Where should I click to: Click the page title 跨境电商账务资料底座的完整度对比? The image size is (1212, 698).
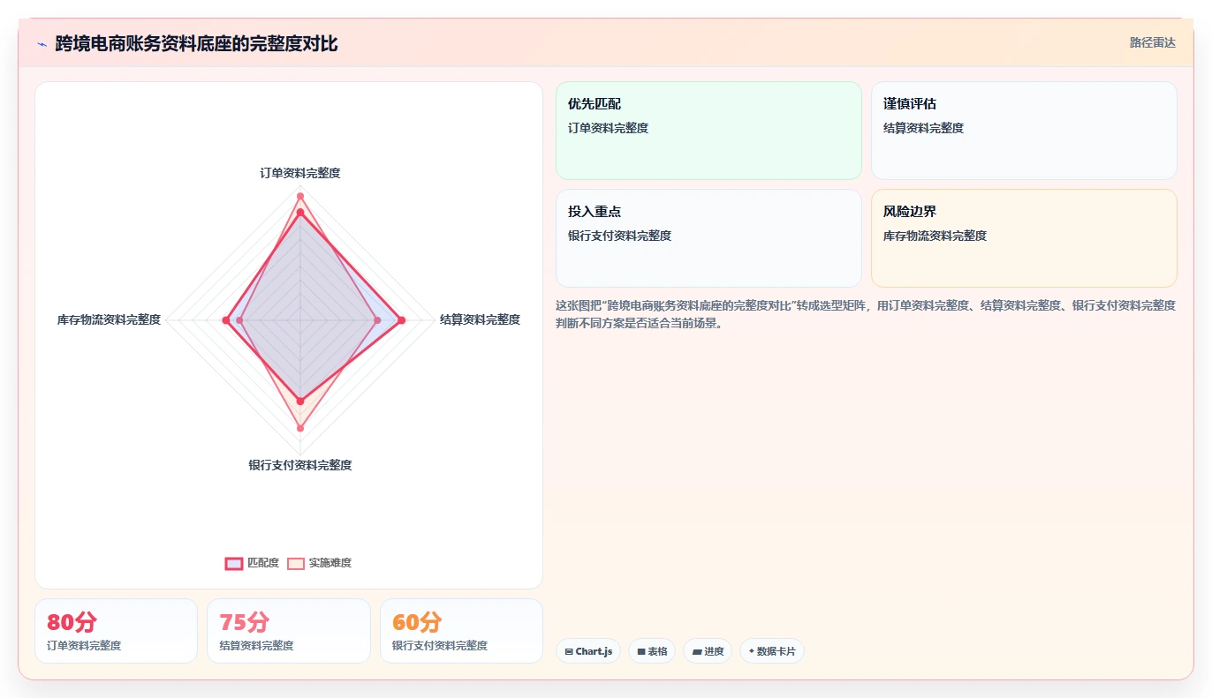point(196,43)
